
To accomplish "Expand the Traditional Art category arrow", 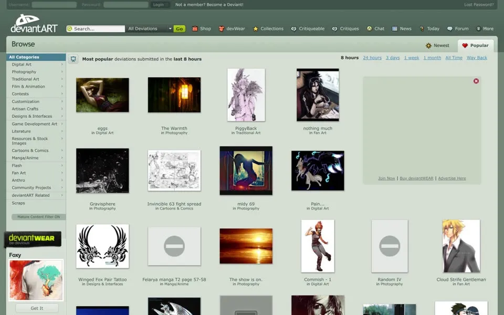I will coord(62,79).
